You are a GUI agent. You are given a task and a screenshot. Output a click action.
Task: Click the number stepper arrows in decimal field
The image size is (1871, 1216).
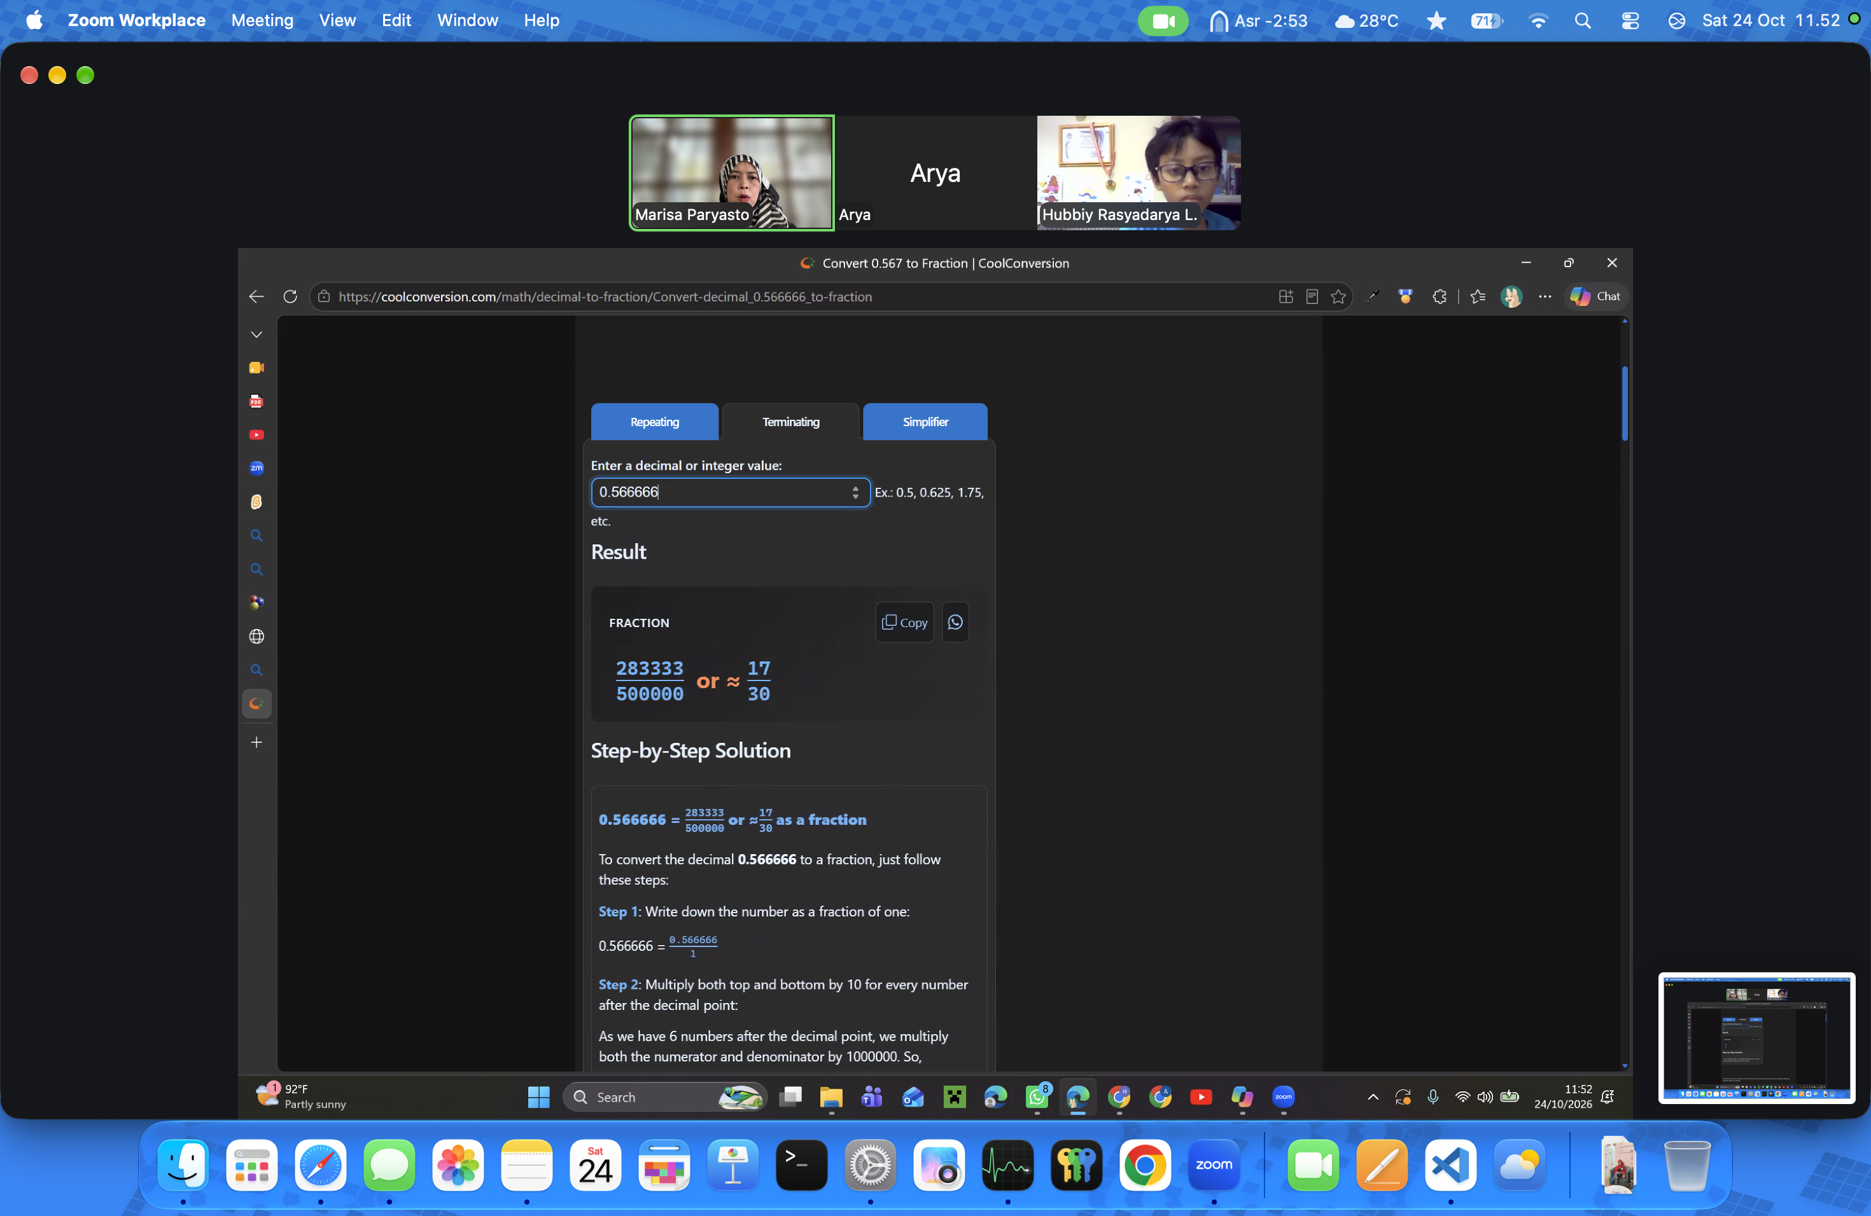[855, 492]
